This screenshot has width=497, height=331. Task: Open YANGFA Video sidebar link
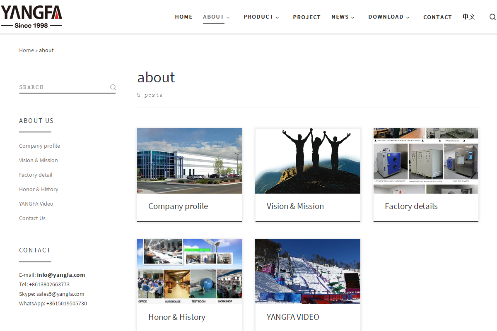[x=36, y=204]
